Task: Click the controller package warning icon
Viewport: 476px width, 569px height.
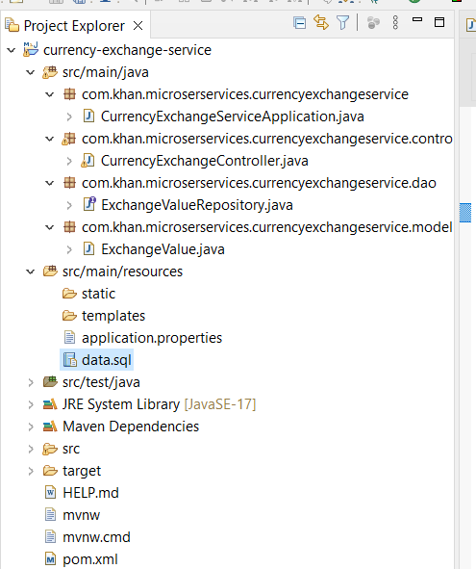Action: point(69,139)
